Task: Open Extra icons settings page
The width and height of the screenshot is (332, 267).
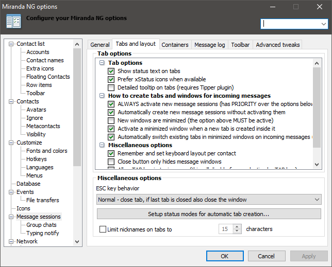Action: pyautogui.click(x=40, y=68)
